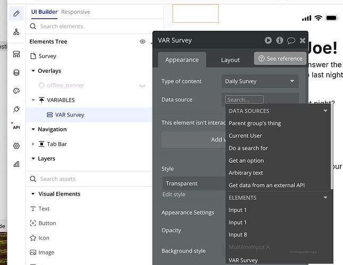343x265 pixels.
Task: Switch to the UI Builder tab
Action: pos(45,12)
